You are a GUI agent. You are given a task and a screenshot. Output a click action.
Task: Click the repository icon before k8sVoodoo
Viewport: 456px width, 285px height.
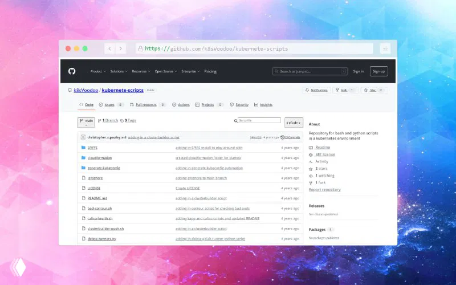(70, 90)
